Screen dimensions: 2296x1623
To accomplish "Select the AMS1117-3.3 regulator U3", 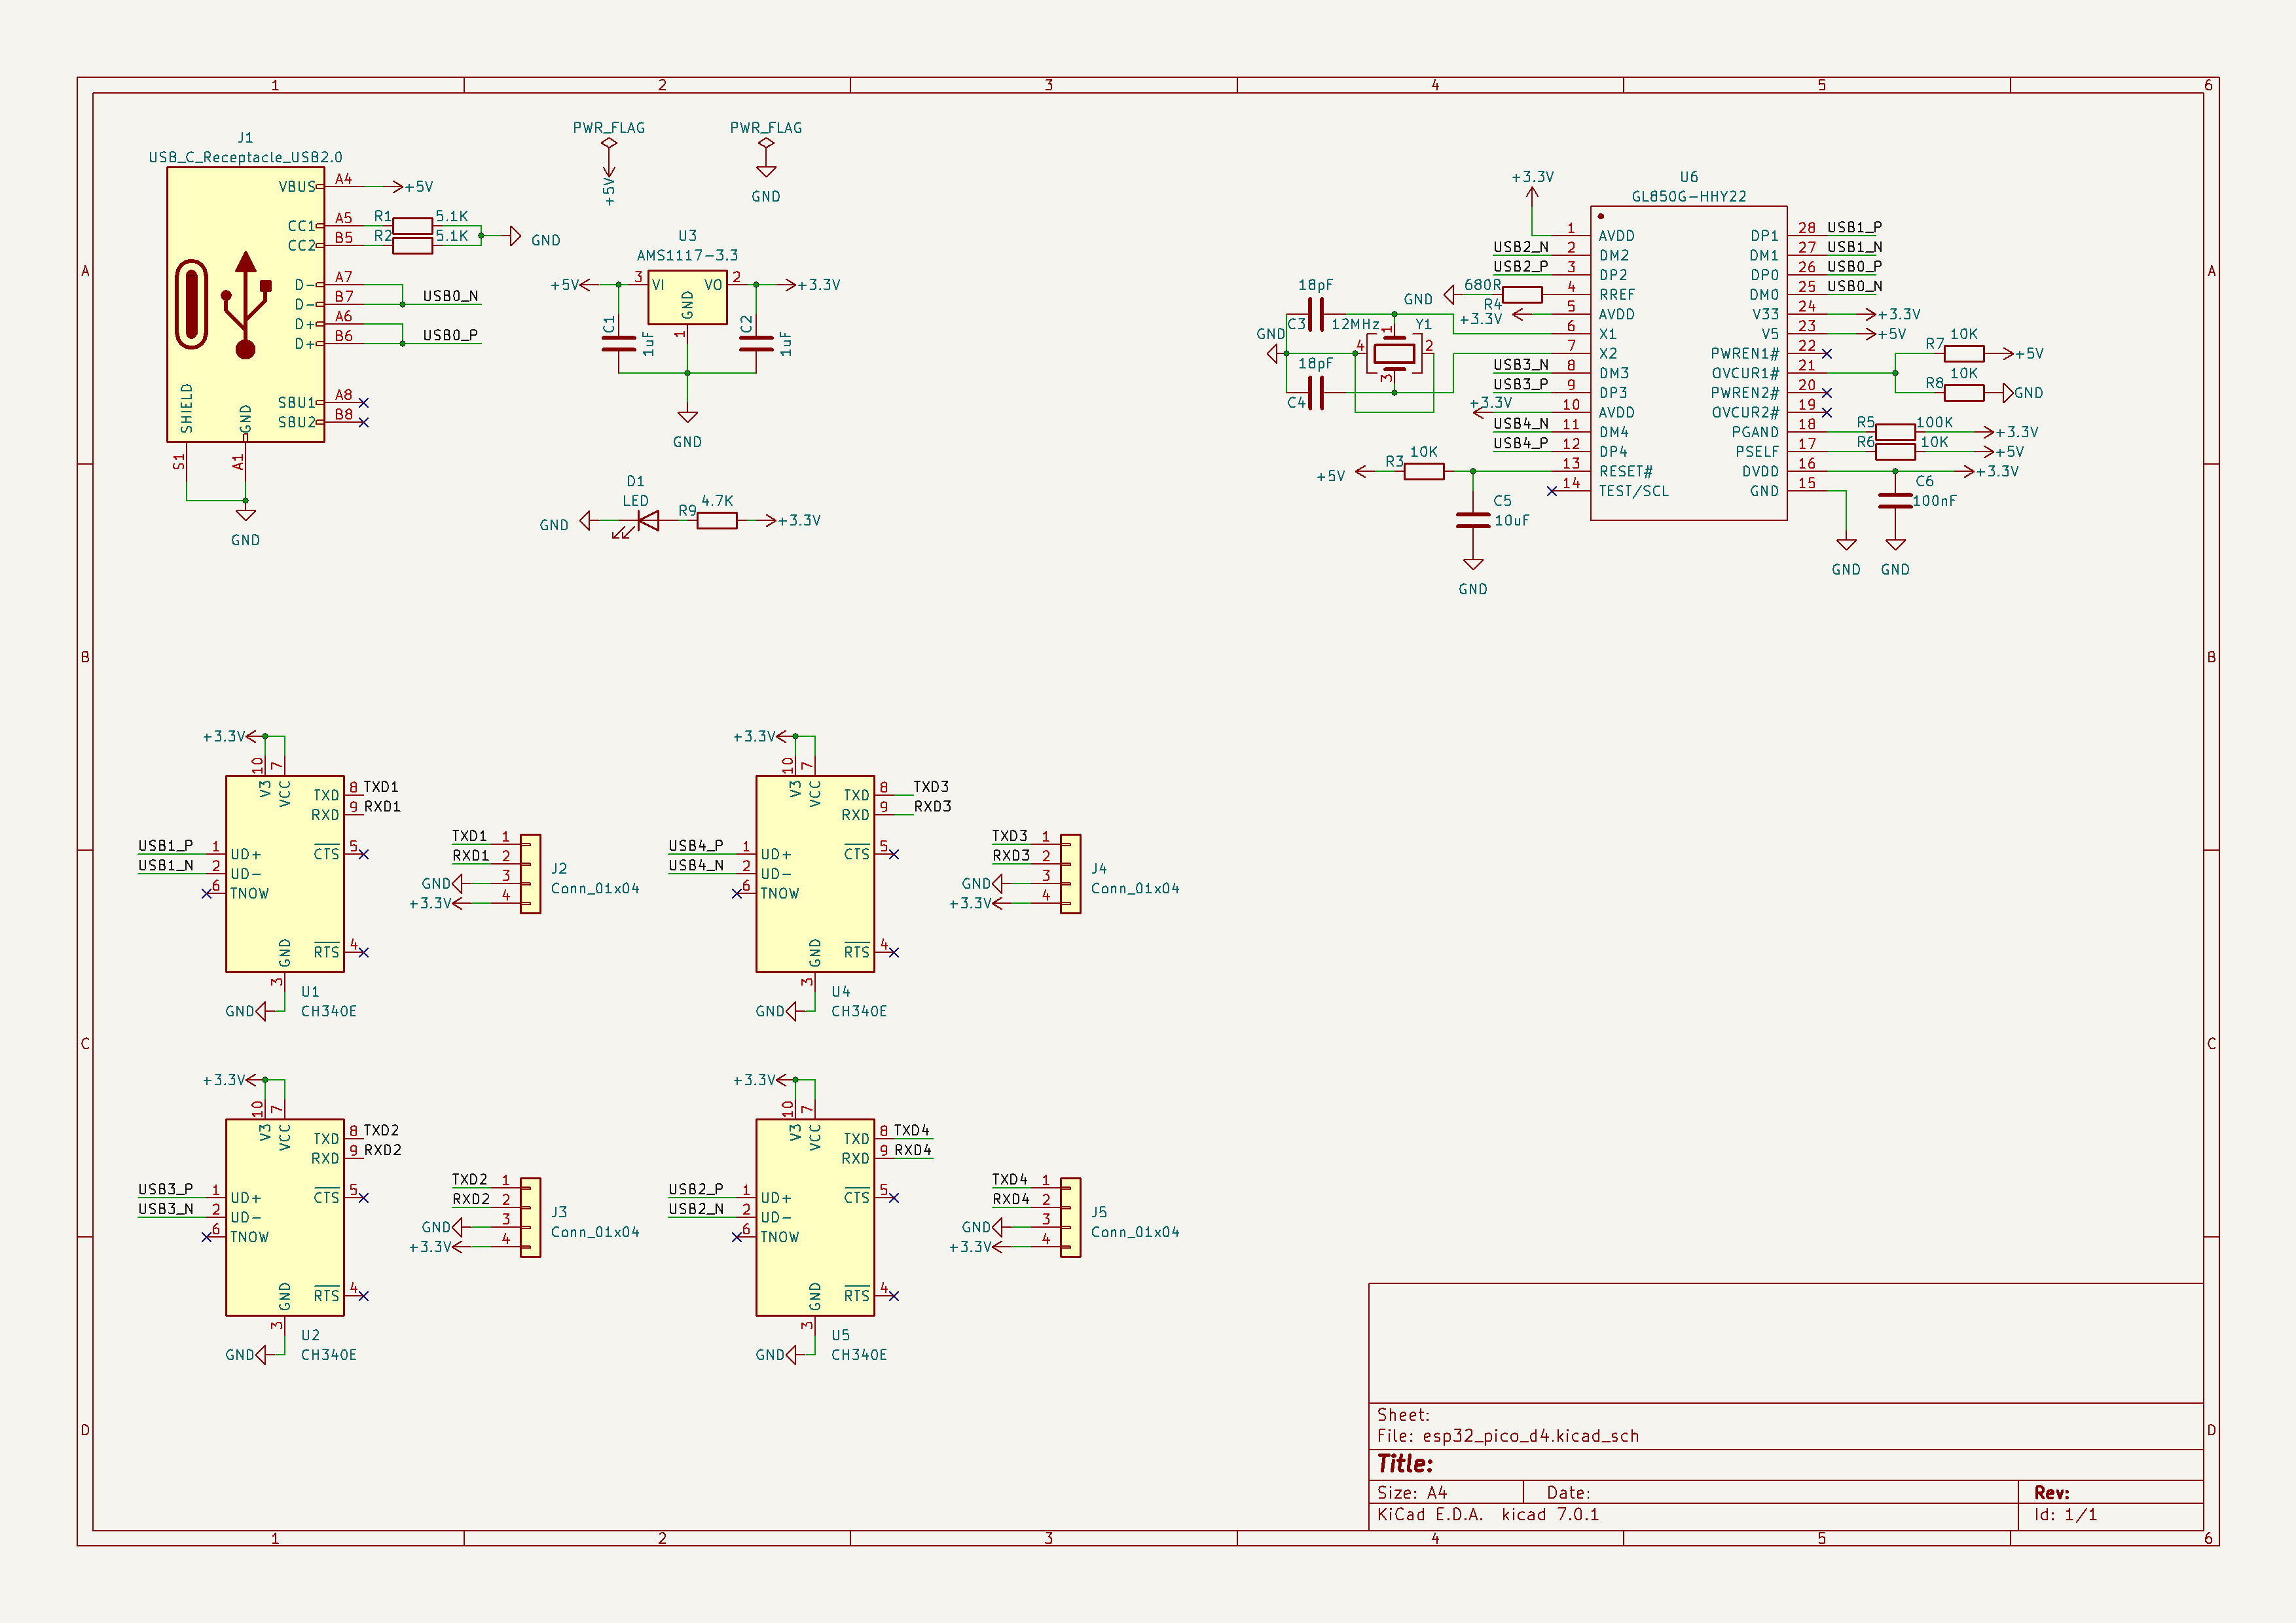I will [x=687, y=297].
